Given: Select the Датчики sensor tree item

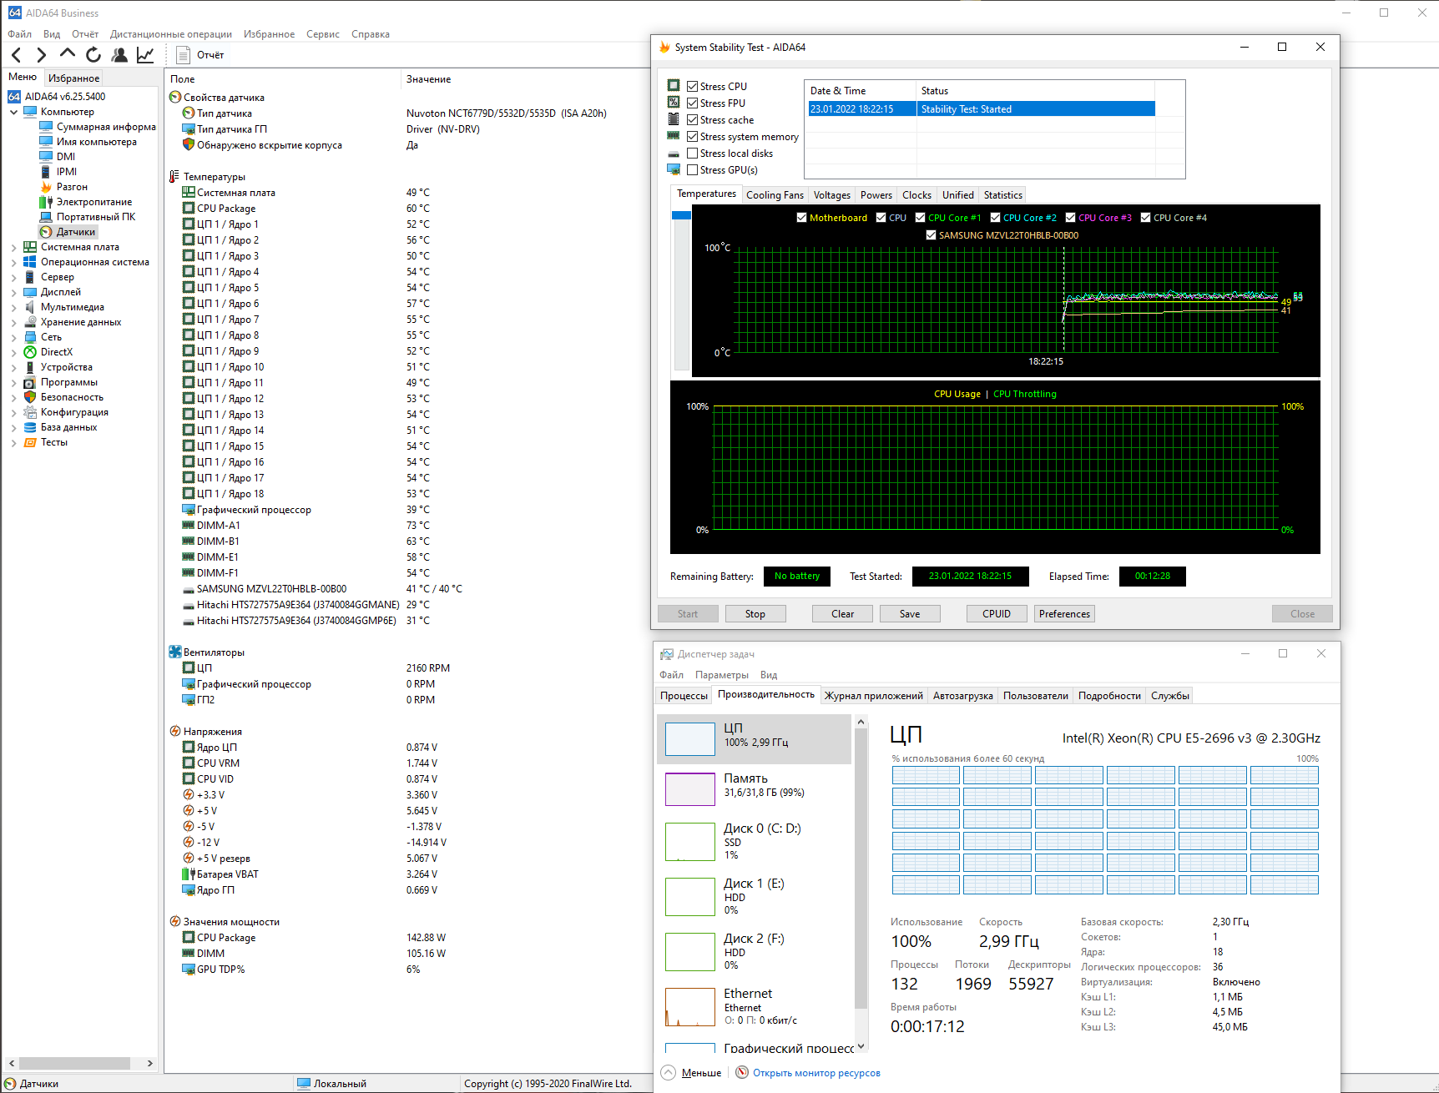Looking at the screenshot, I should pyautogui.click(x=68, y=232).
